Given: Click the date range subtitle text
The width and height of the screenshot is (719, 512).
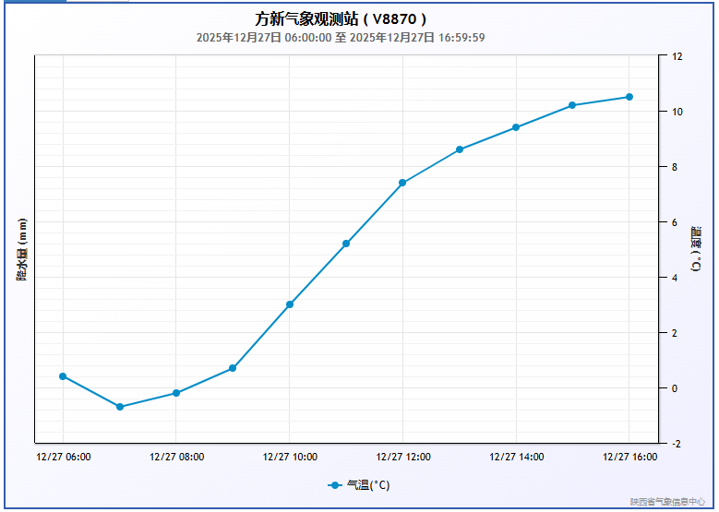Looking at the screenshot, I should coord(341,38).
